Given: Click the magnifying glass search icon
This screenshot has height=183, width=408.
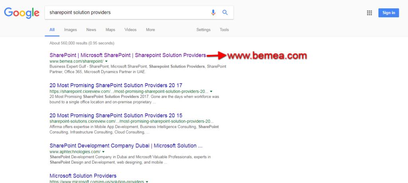Looking at the screenshot, I should [225, 13].
